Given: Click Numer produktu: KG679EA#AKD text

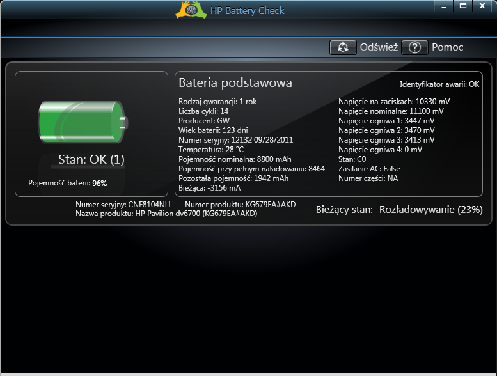Looking at the screenshot, I should click(x=241, y=205).
